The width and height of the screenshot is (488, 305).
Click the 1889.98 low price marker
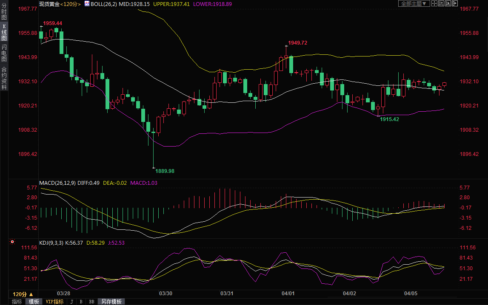(x=165, y=171)
